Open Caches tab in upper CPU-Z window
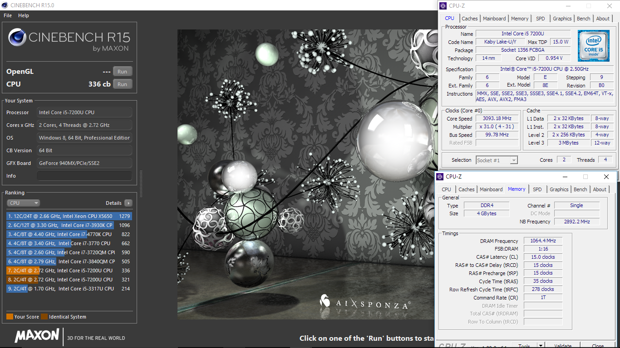This screenshot has width=620, height=348. [x=470, y=19]
